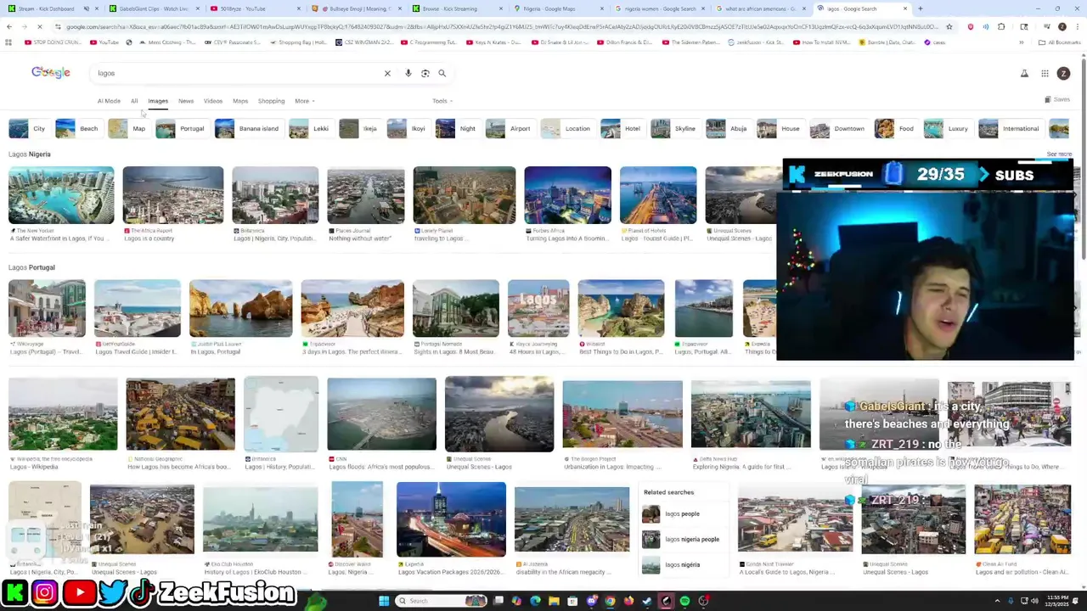
Task: Open the Google account avatar Z
Action: click(1063, 74)
